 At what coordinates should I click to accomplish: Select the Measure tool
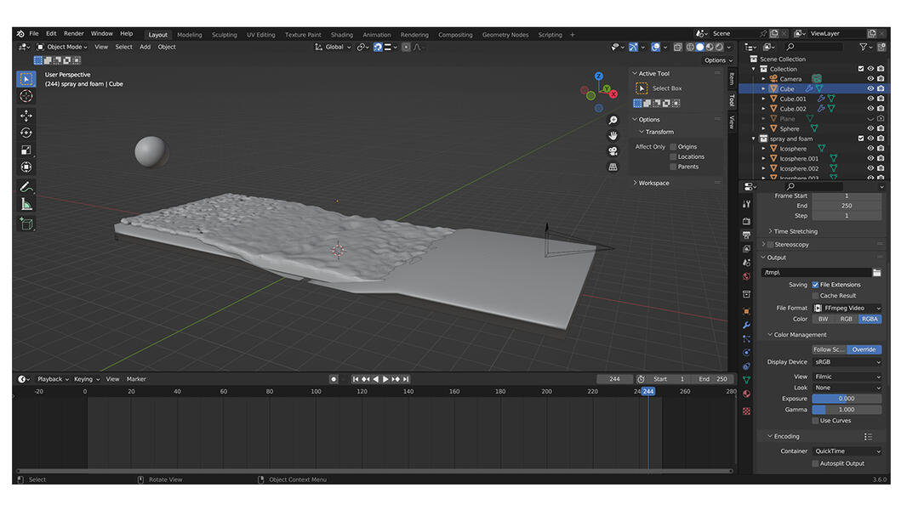click(x=26, y=205)
